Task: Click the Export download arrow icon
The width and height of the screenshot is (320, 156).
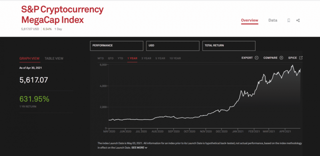Action: 257,58
